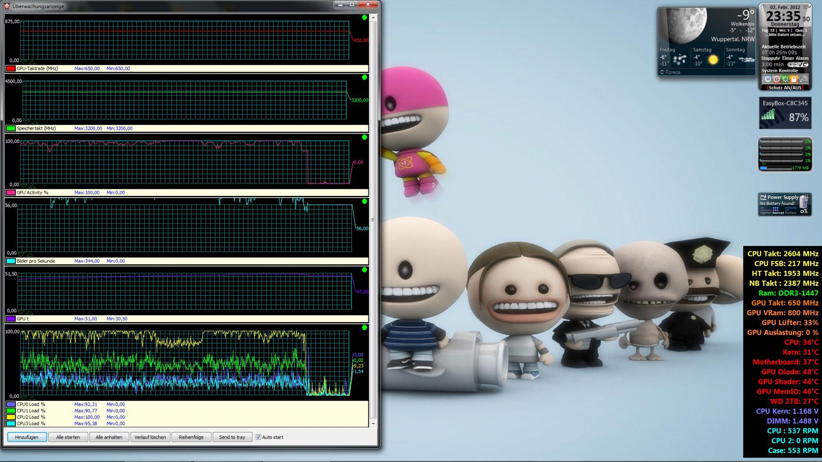Click the snow icon for Freitag forecast

(x=679, y=59)
